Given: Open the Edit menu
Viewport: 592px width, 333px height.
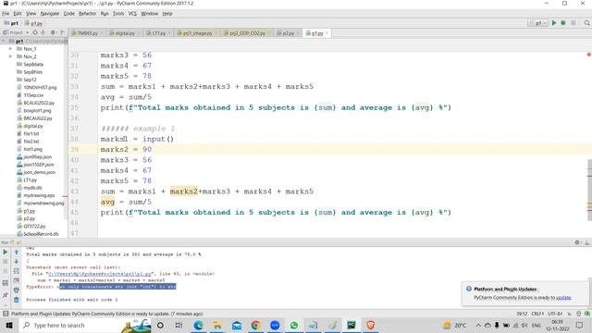Looking at the screenshot, I should tap(18, 14).
